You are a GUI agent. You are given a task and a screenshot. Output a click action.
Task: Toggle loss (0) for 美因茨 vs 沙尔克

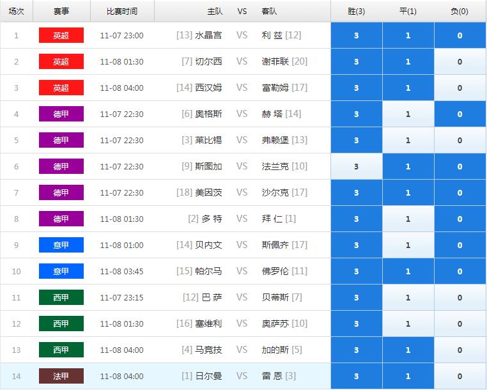click(x=460, y=192)
